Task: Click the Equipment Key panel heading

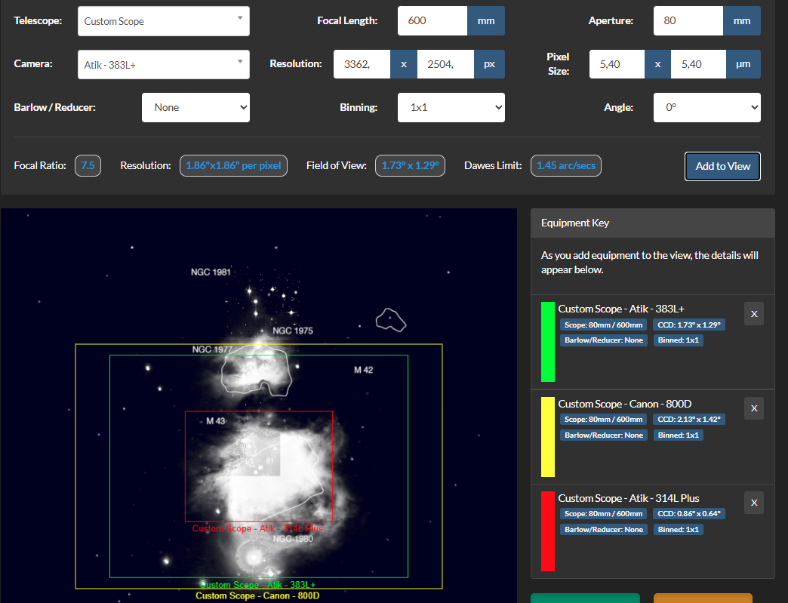Action: [x=652, y=223]
